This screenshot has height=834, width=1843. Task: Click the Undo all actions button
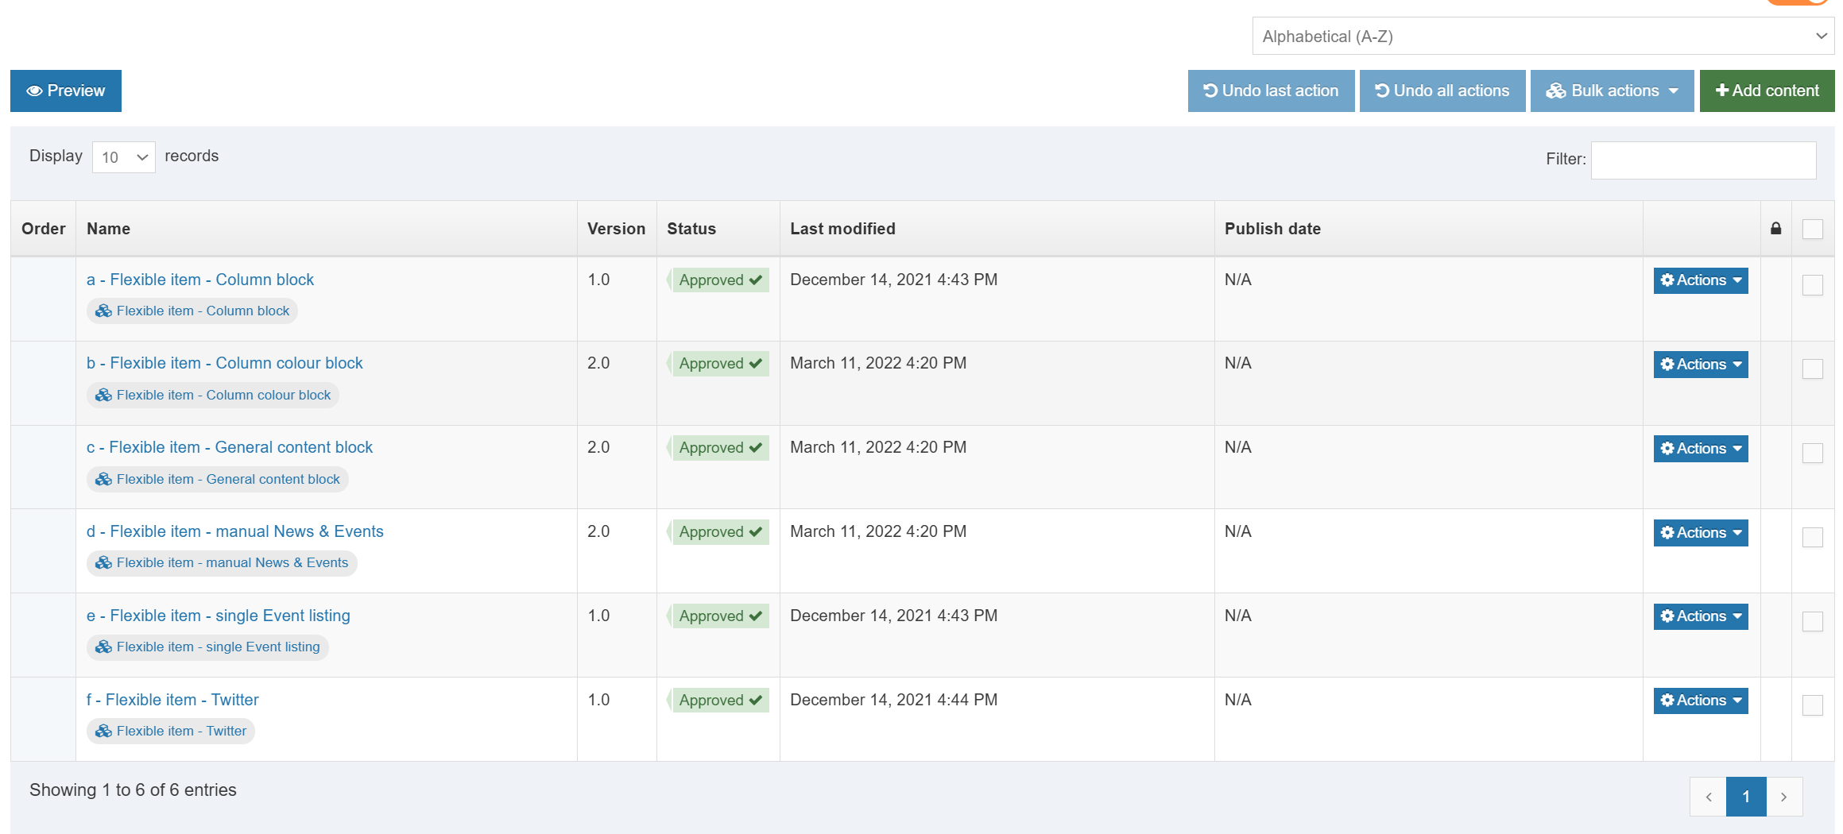pos(1442,91)
